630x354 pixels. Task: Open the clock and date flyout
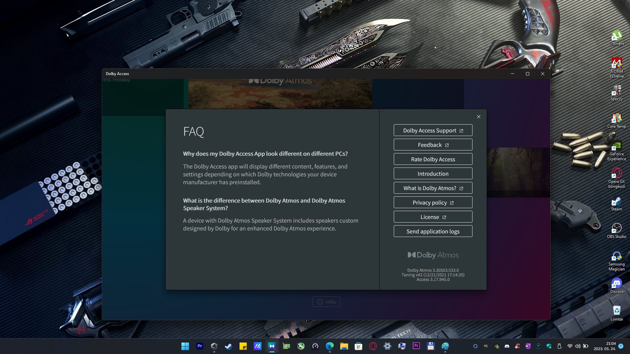point(604,346)
